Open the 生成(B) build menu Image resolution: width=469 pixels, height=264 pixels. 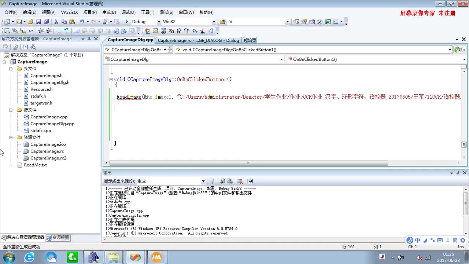pos(109,12)
